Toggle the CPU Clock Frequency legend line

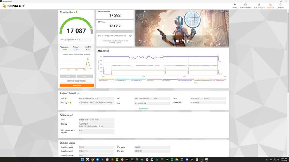tap(186, 80)
